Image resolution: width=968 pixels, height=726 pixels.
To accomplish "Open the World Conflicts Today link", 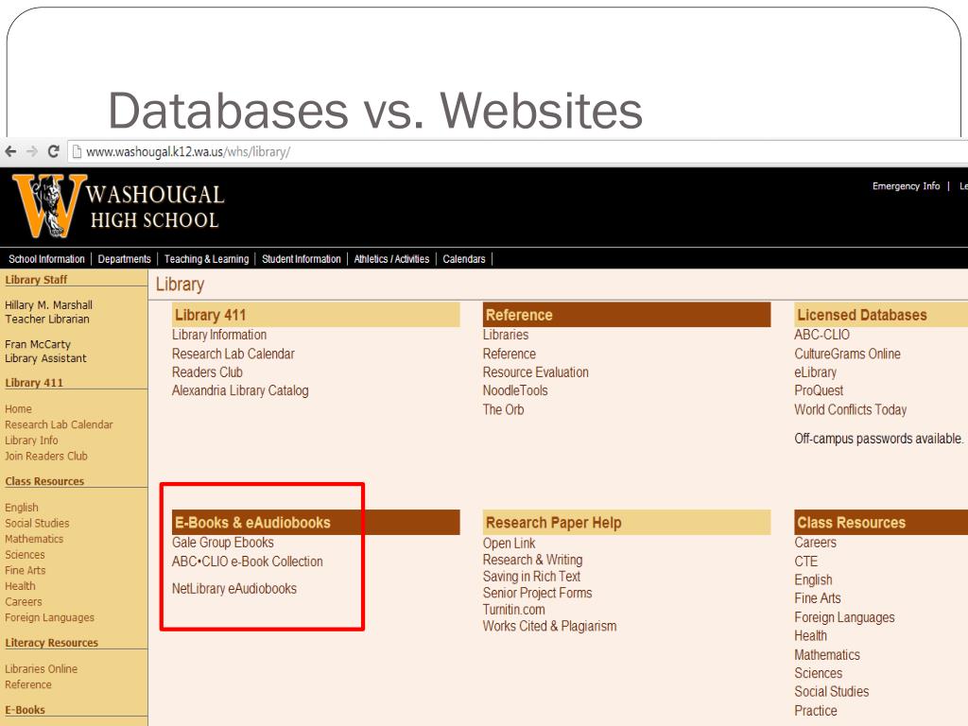I will (x=850, y=409).
